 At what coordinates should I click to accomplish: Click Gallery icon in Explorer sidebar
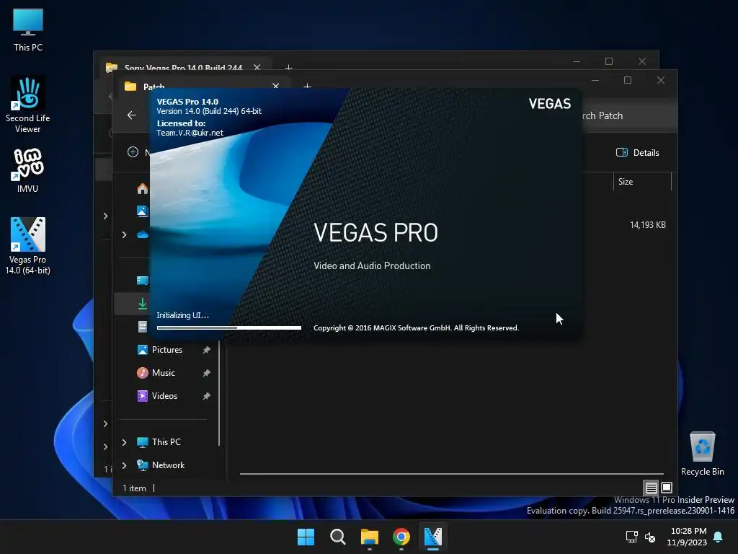(142, 211)
